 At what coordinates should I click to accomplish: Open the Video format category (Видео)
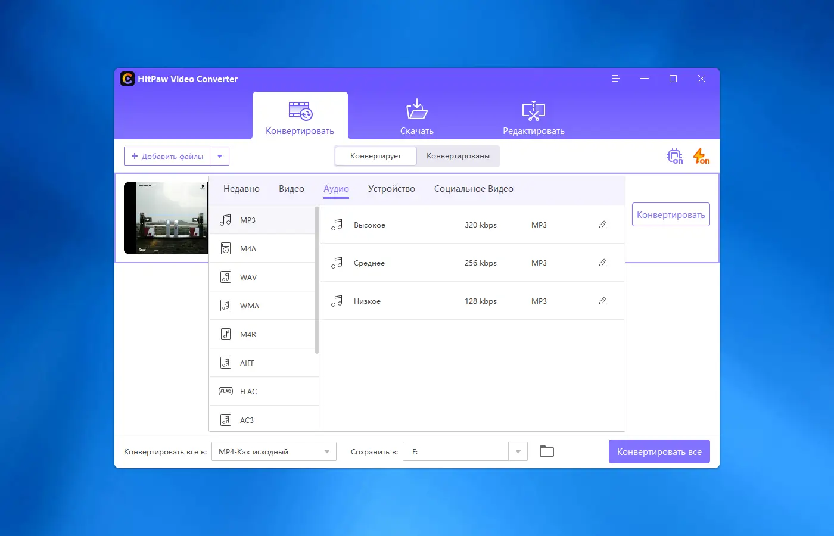point(291,189)
